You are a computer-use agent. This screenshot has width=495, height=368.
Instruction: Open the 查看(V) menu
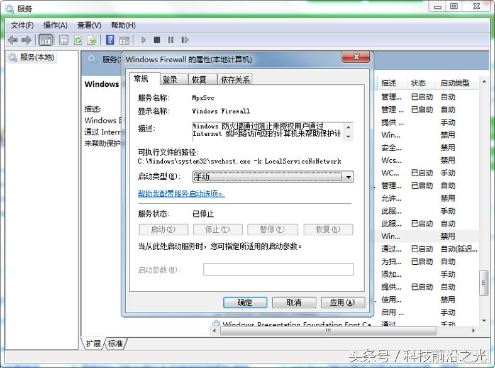point(89,25)
